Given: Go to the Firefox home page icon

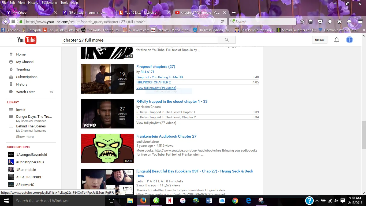Looking at the screenshot, I should click(x=339, y=22).
